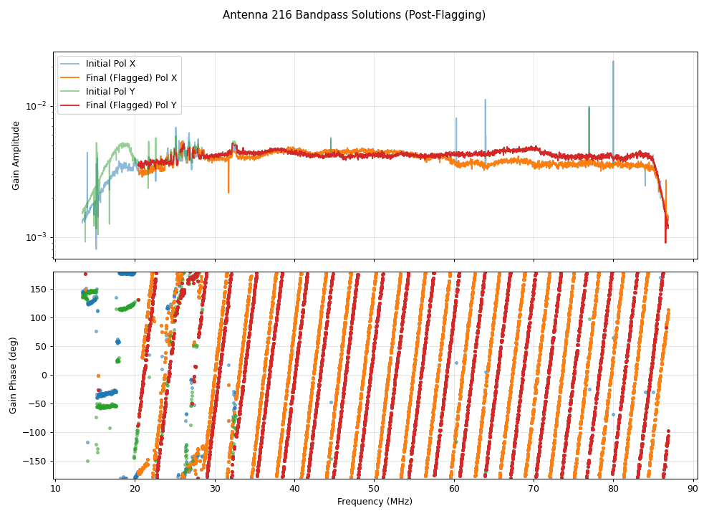
Task: Click the red Final Pol Y legend line
Action: coord(71,106)
